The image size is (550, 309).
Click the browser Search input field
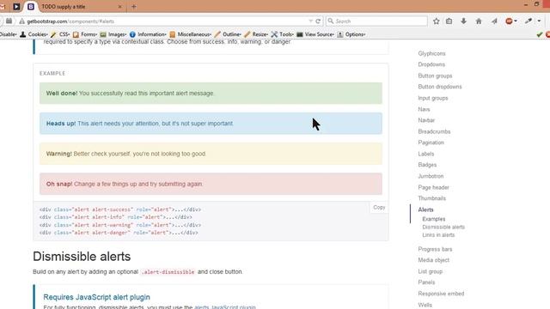376,21
